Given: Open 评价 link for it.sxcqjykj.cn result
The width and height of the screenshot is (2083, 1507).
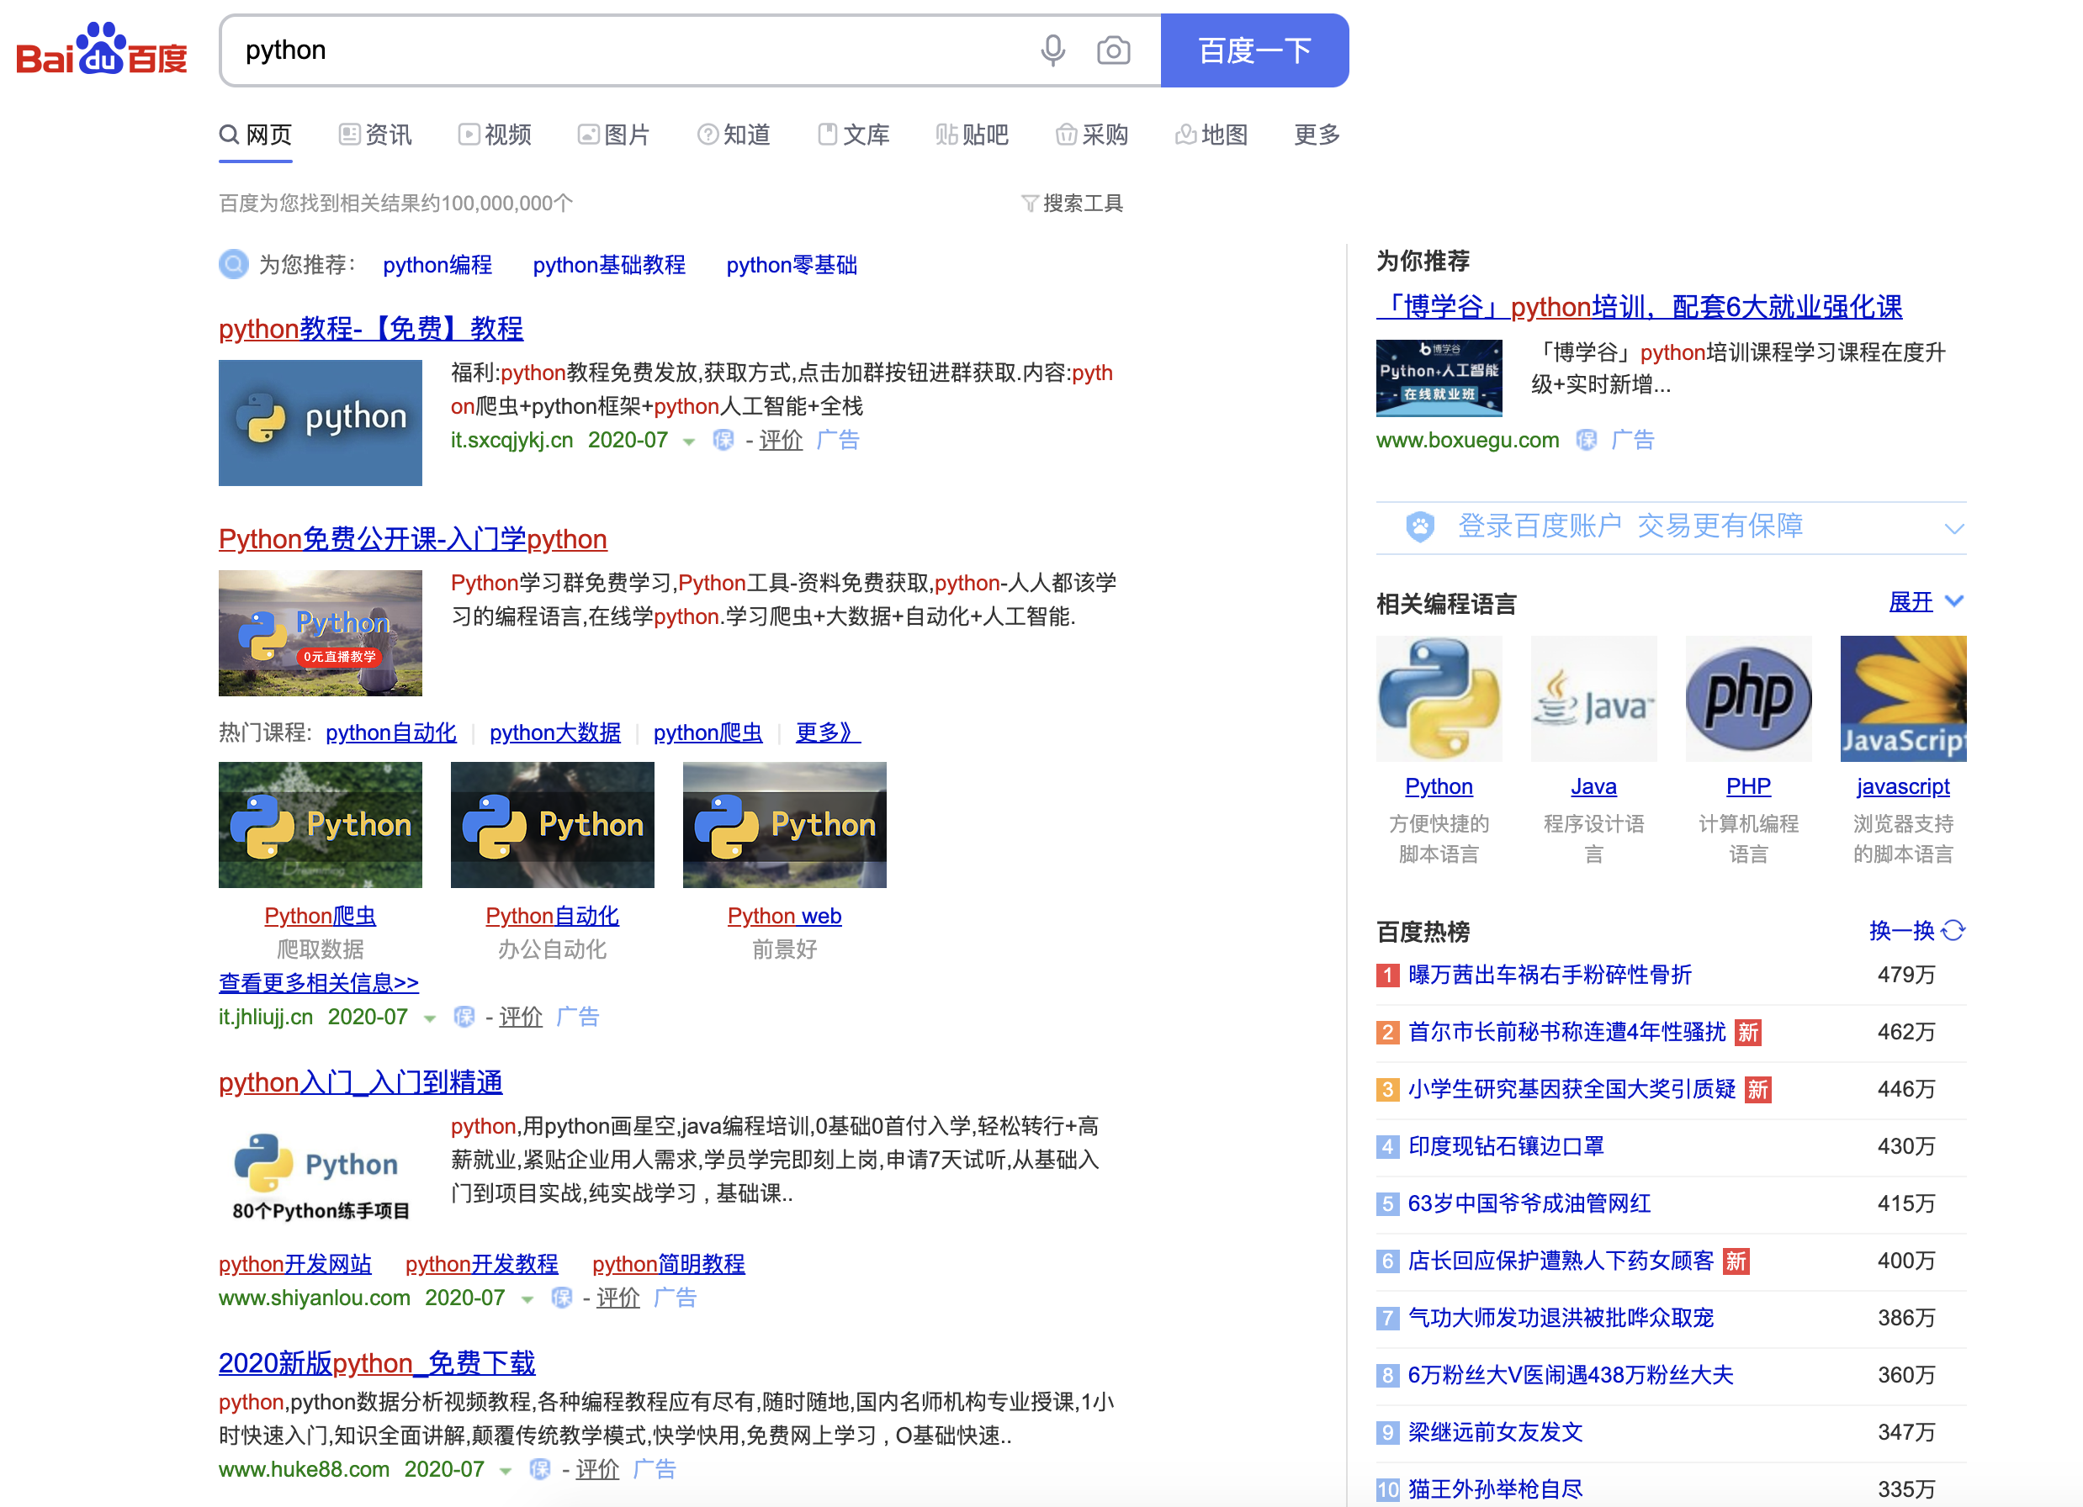Looking at the screenshot, I should coord(781,441).
